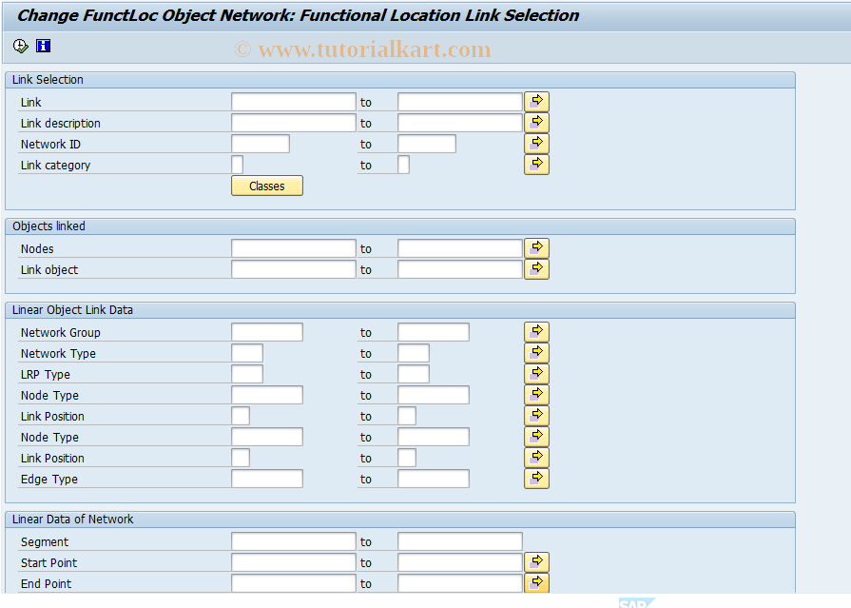Screen dimensions: 851x608
Task: Focus the Edge Type from field
Action: 267,479
